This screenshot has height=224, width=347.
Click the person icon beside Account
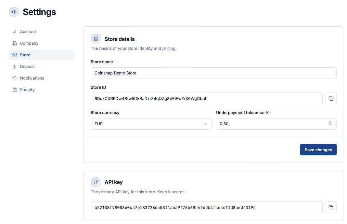[x=15, y=32]
